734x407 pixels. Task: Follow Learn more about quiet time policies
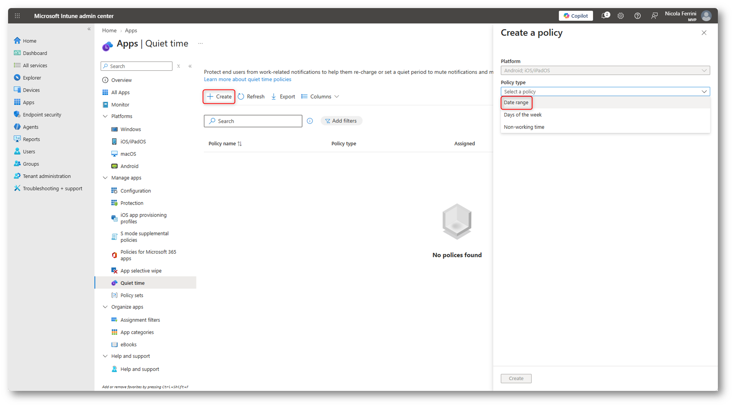(x=248, y=79)
